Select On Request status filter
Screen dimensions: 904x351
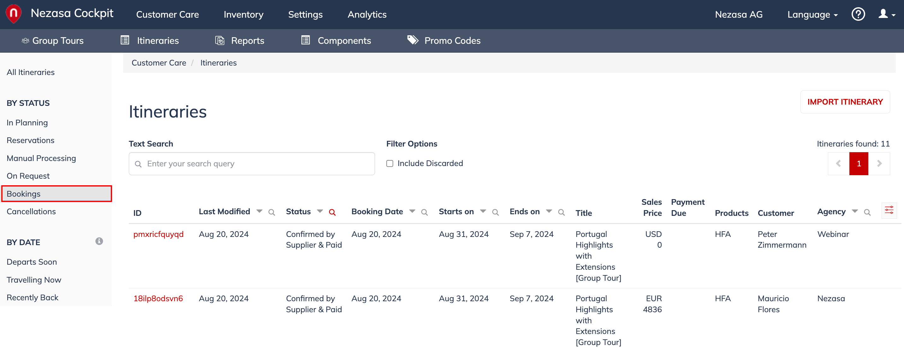coord(28,176)
